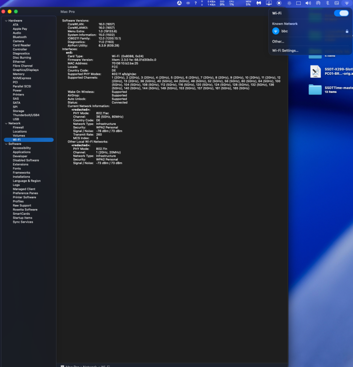353x367 pixels.
Task: Click the chain link menu bar icon
Action: (x=188, y=3)
